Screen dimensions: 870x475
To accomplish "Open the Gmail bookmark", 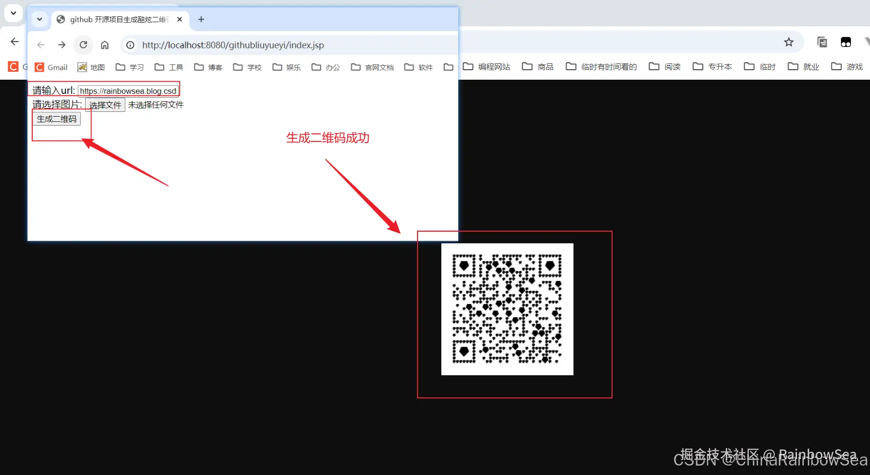I will coord(51,67).
